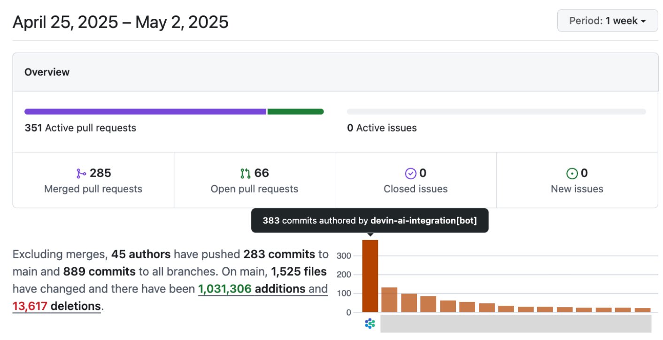Click the green open pull requests icon
Viewport: 663px width, 340px height.
click(x=245, y=174)
